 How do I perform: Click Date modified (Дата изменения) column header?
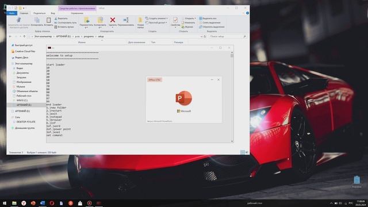tap(137, 42)
